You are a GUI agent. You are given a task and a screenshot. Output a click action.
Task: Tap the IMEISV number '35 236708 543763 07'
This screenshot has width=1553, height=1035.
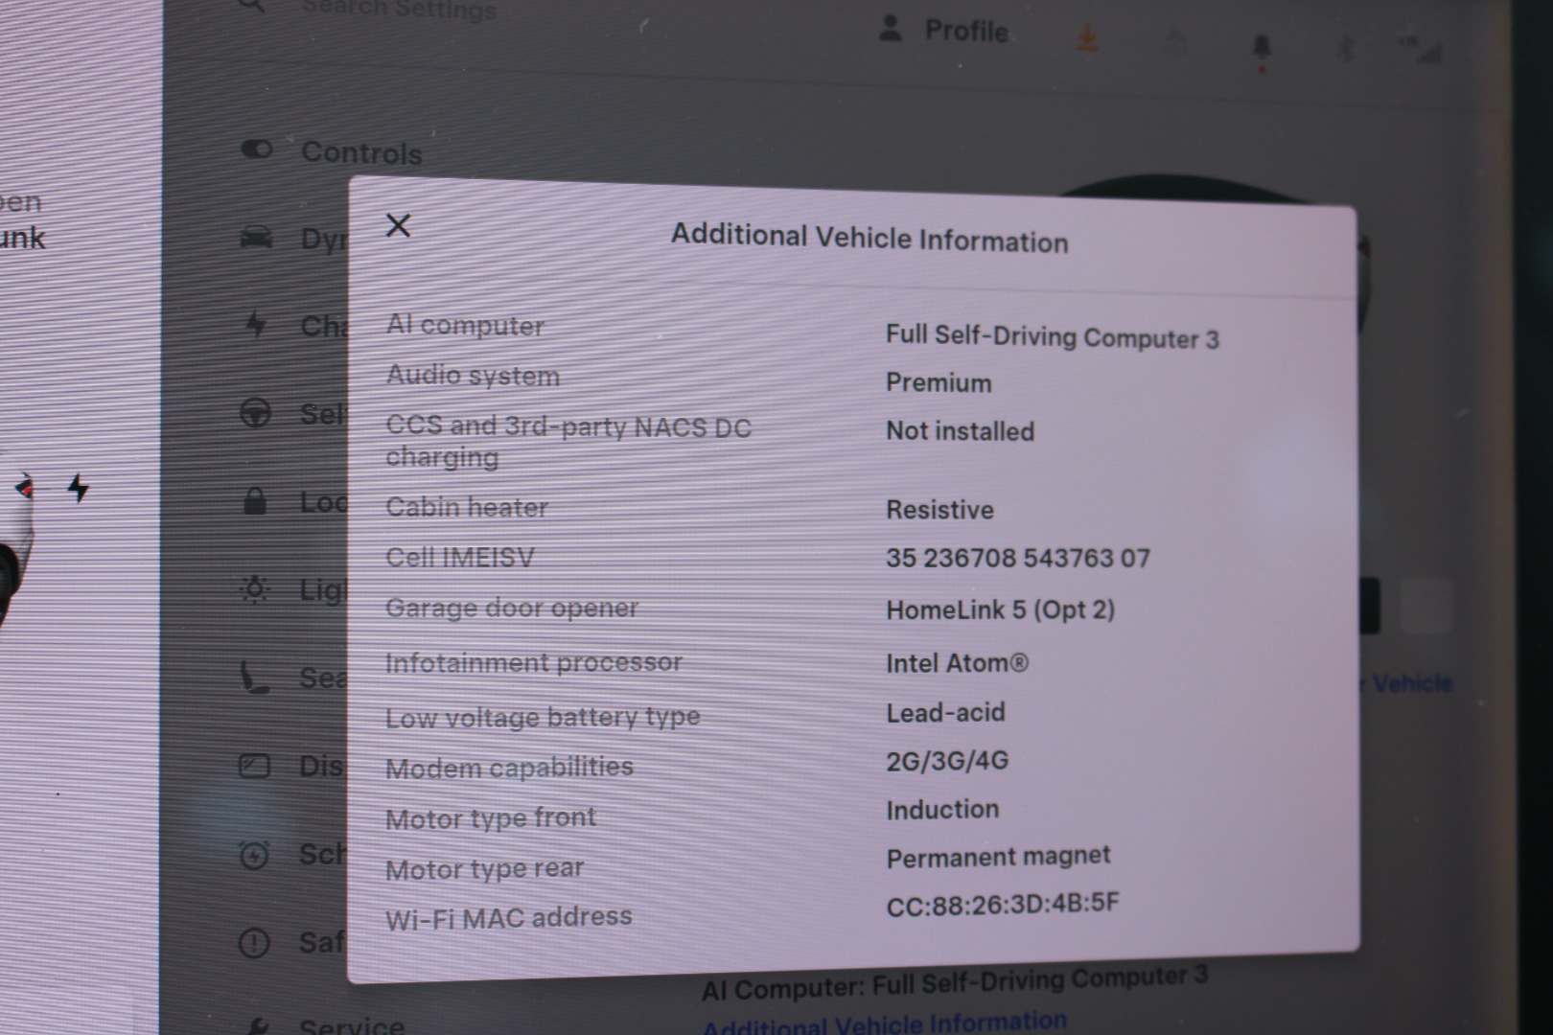pyautogui.click(x=1018, y=558)
